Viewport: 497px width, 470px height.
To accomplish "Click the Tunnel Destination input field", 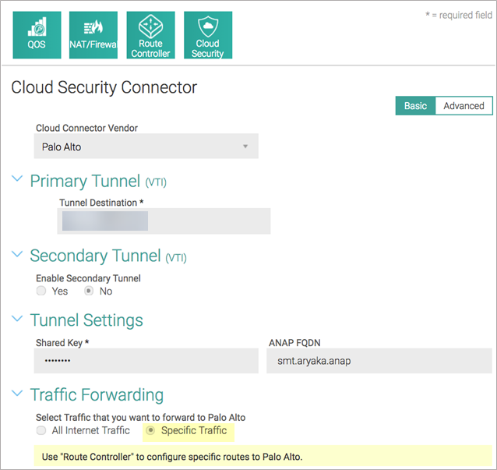I will coord(164,221).
